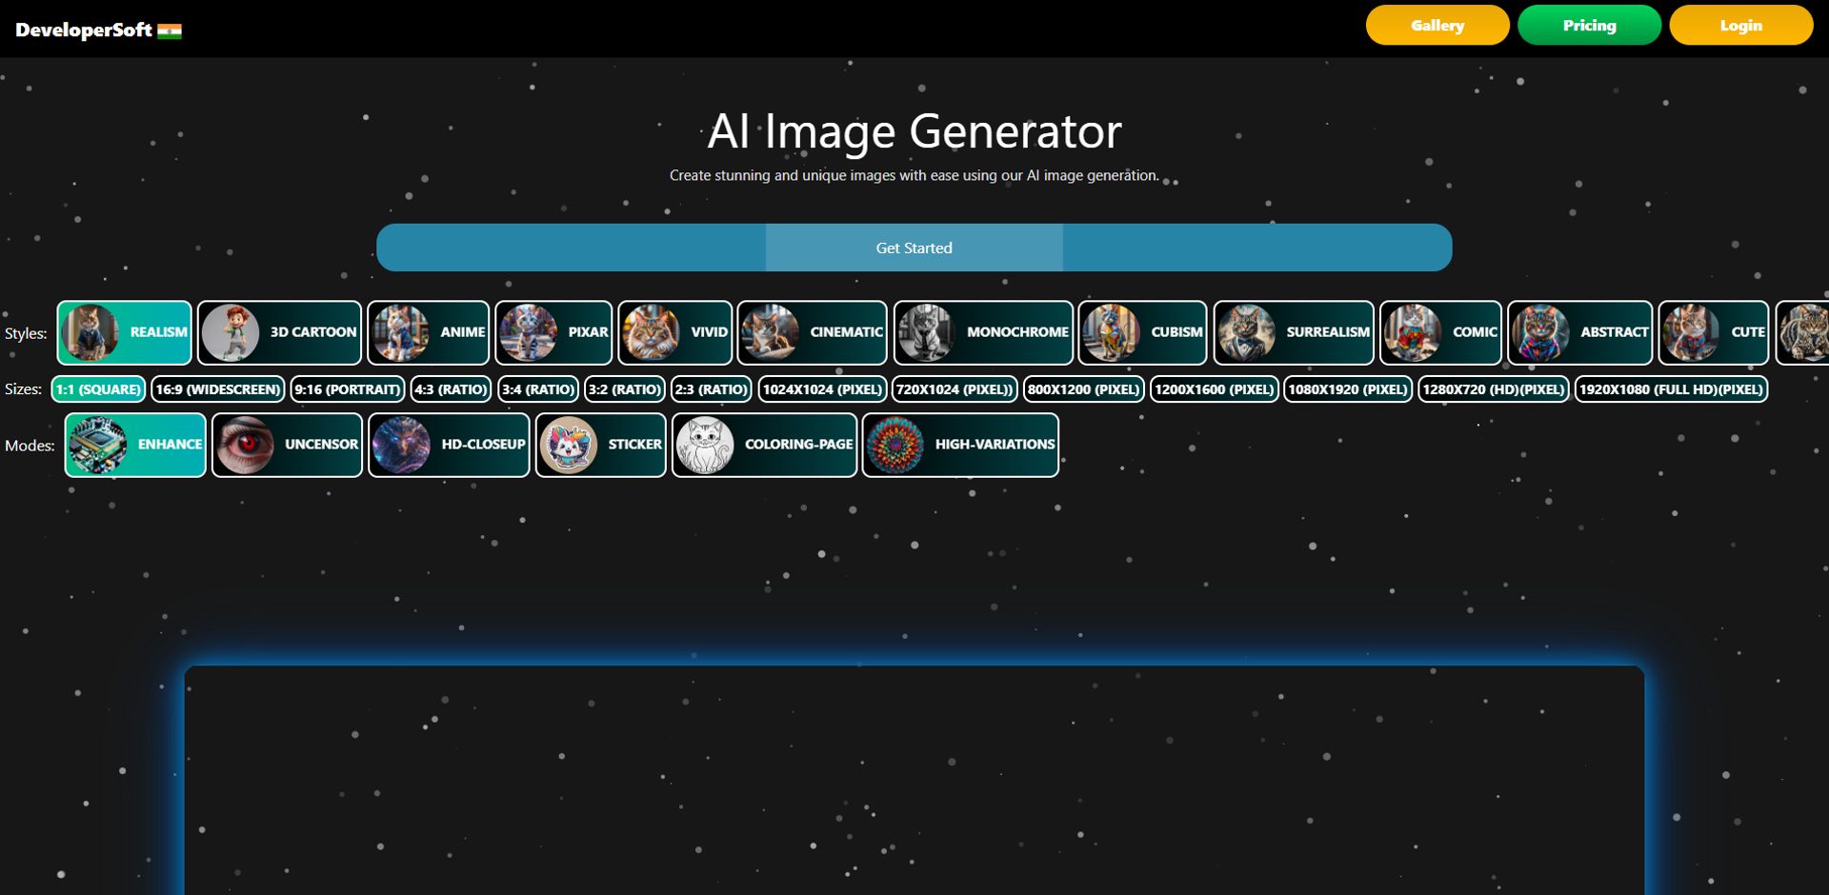
Task: Select 16:9 (Widescreen) size
Action: tap(218, 389)
